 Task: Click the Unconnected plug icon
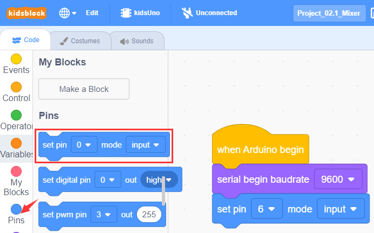[x=187, y=13]
